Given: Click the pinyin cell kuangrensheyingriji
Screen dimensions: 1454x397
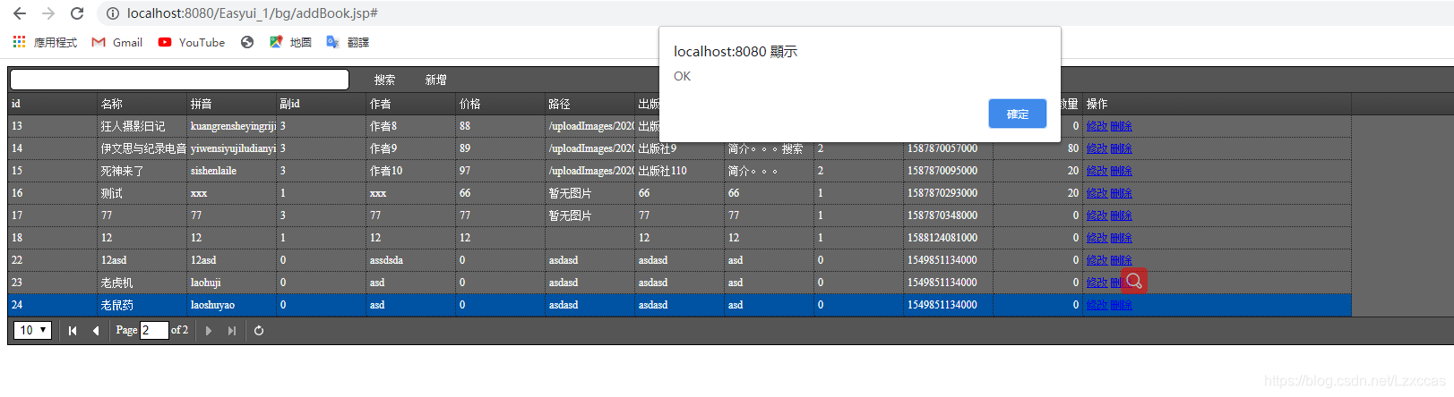Looking at the screenshot, I should click(233, 126).
